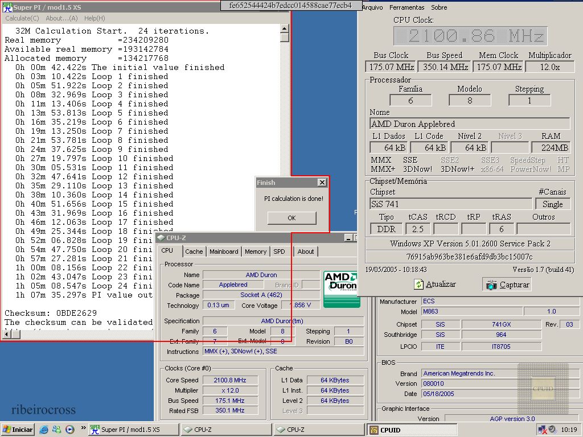Open the Calculate(C) menu in Super PI
The height and width of the screenshot is (437, 583).
click(x=22, y=18)
